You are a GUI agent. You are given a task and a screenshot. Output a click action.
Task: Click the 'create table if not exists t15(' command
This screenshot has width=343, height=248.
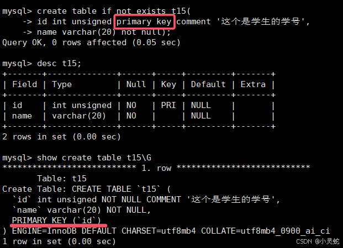click(x=114, y=11)
